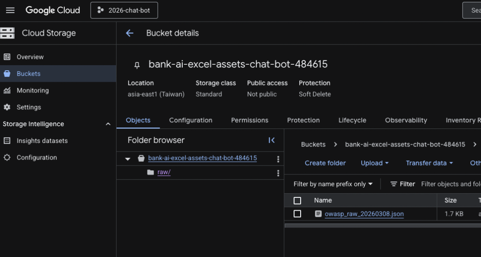Open Buckets in the sidebar
Viewport: 481px width, 257px height.
[58, 74]
